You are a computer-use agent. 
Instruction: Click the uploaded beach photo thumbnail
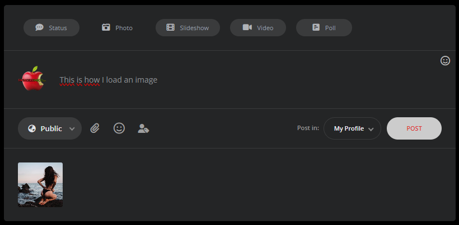40,185
